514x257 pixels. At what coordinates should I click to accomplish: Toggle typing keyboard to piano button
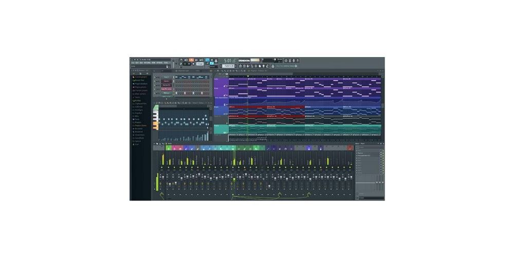pyautogui.click(x=208, y=60)
